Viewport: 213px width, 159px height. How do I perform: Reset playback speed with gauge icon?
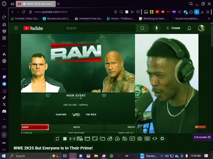pos(117,139)
